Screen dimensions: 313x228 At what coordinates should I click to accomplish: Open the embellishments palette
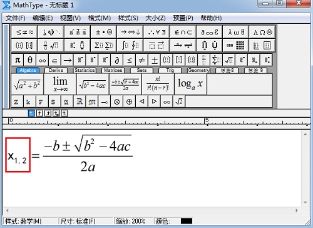tap(78, 32)
